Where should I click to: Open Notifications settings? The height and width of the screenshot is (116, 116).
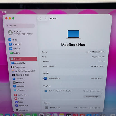click(x=21, y=95)
